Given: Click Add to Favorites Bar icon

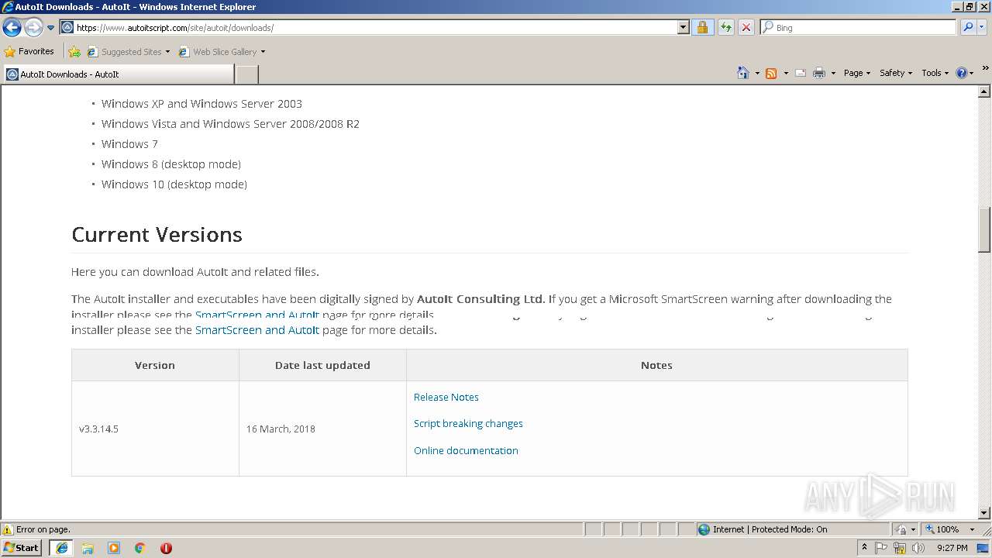Looking at the screenshot, I should pos(74,52).
